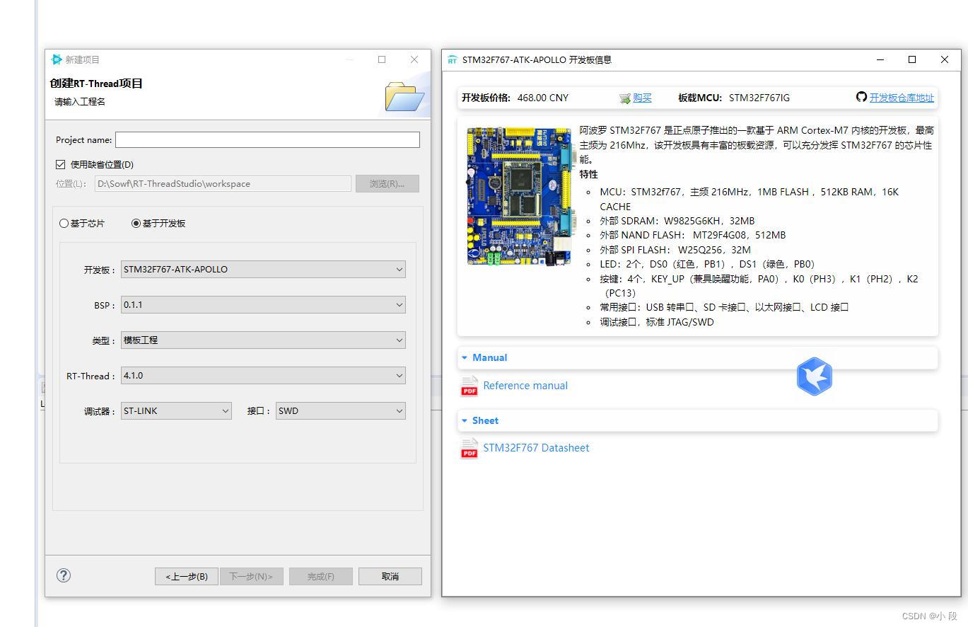The image size is (968, 627).
Task: Click the 创建RT-Thread项目 heading
Action: pos(97,84)
